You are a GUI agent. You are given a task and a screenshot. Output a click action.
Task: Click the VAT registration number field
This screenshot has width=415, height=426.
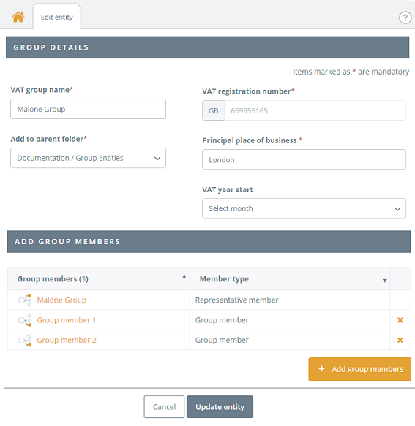[x=315, y=110]
